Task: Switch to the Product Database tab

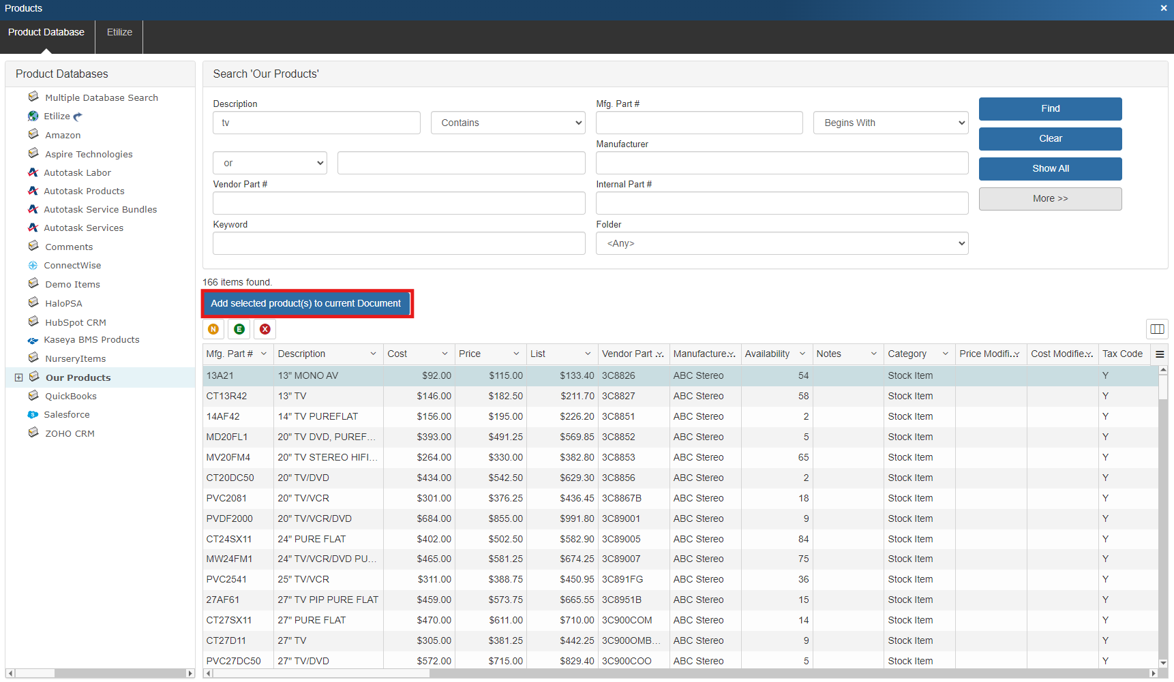Action: pos(46,32)
